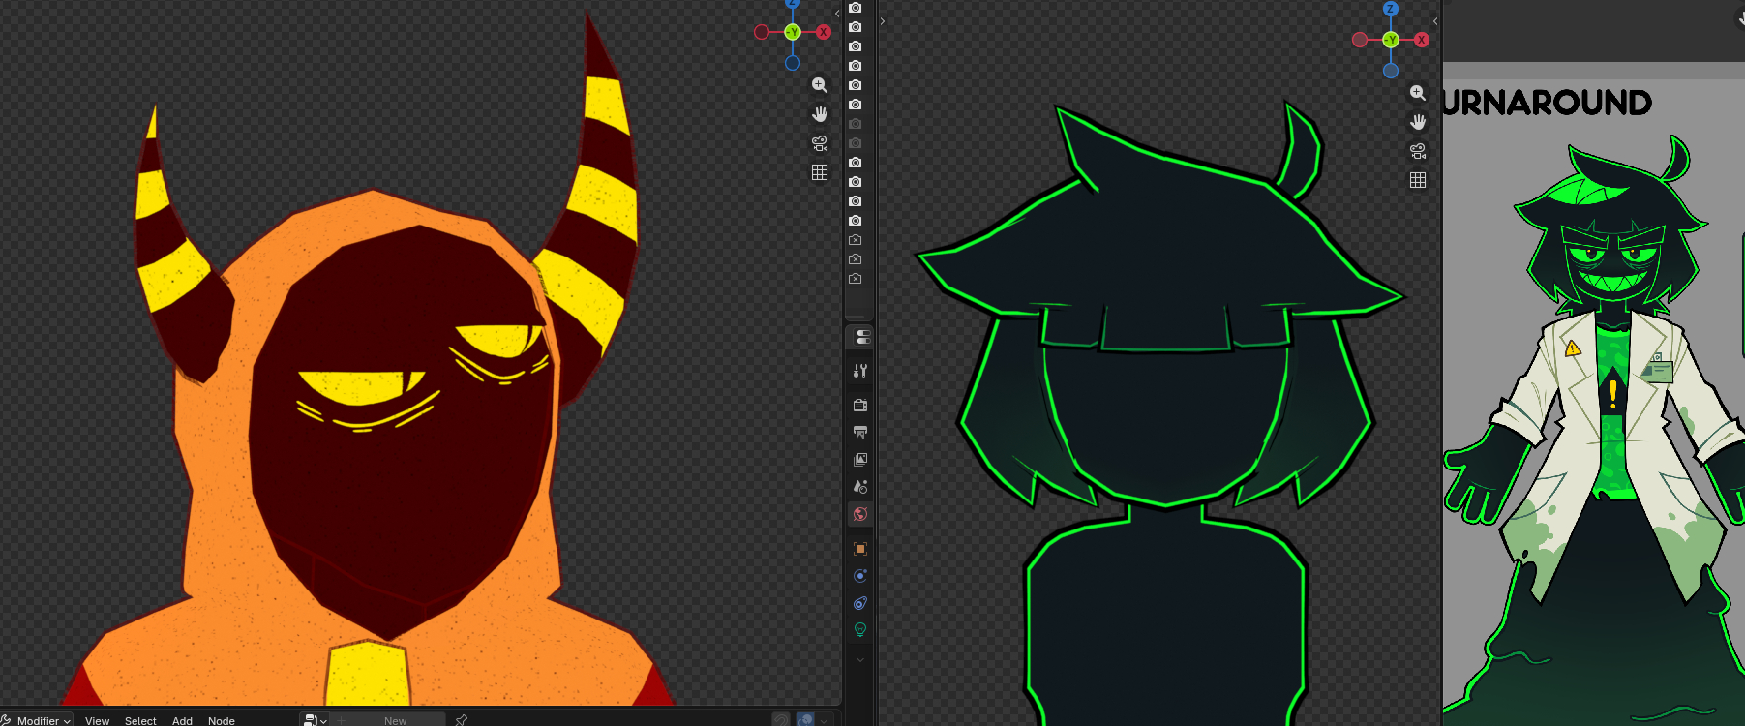The height and width of the screenshot is (726, 1745).
Task: Click the pan hand gizmo in the left viewport
Action: (820, 114)
